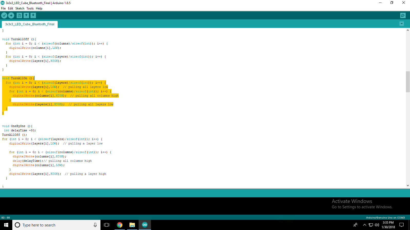The width and height of the screenshot is (410, 230).
Task: Select the 3x3x3_LED_Cube_Bluetooth_Final tab
Action: point(30,24)
